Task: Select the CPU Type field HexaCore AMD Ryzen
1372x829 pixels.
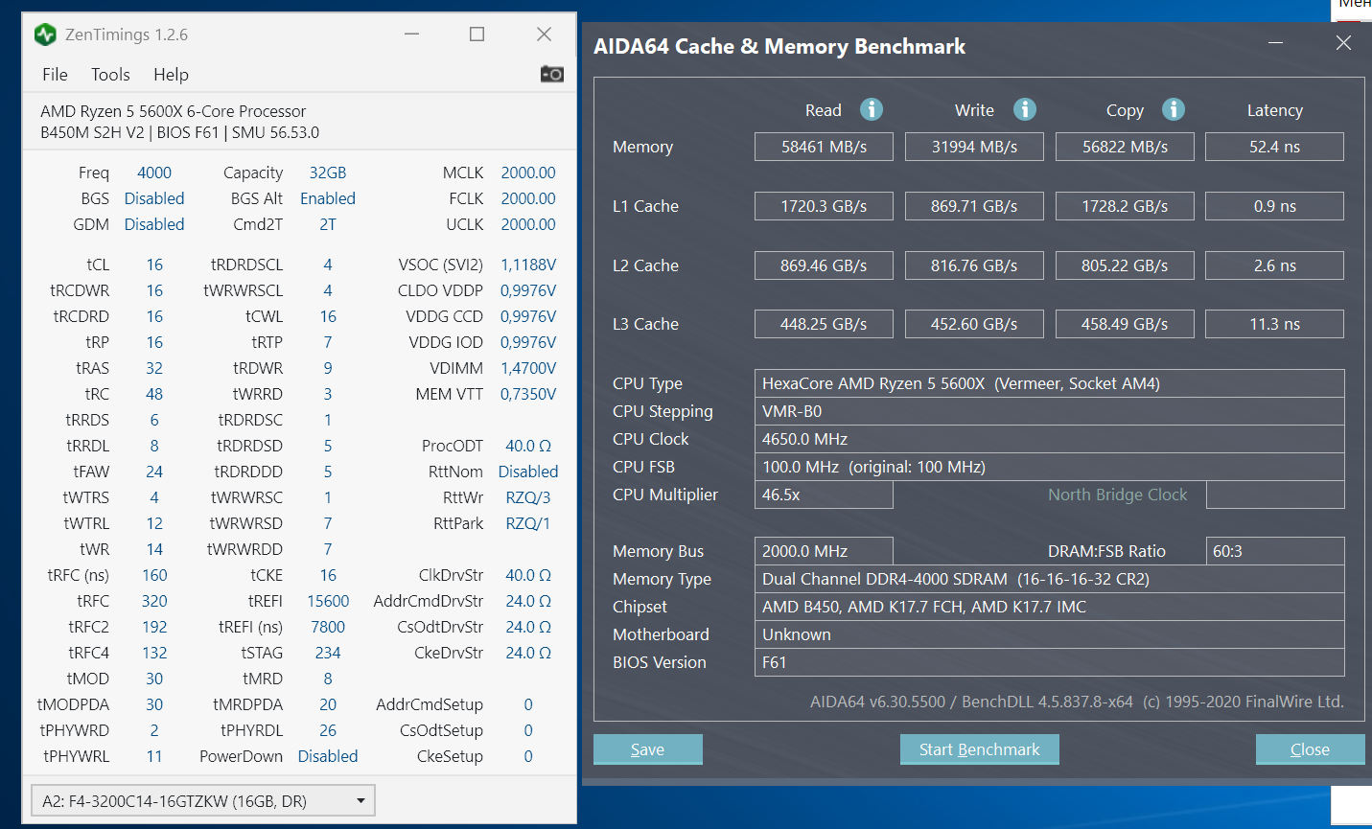Action: click(1049, 383)
